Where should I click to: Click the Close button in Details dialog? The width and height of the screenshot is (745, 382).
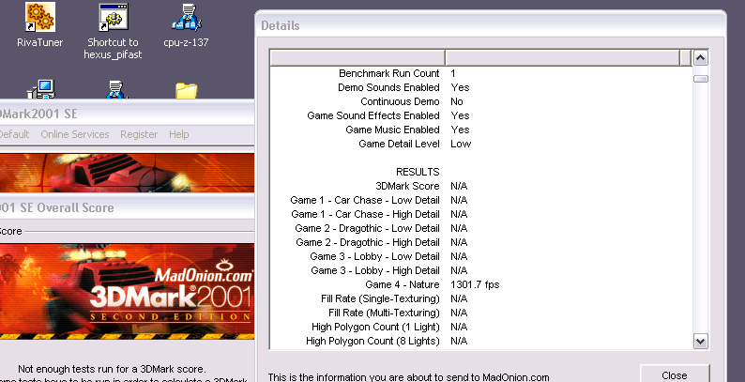tap(675, 374)
